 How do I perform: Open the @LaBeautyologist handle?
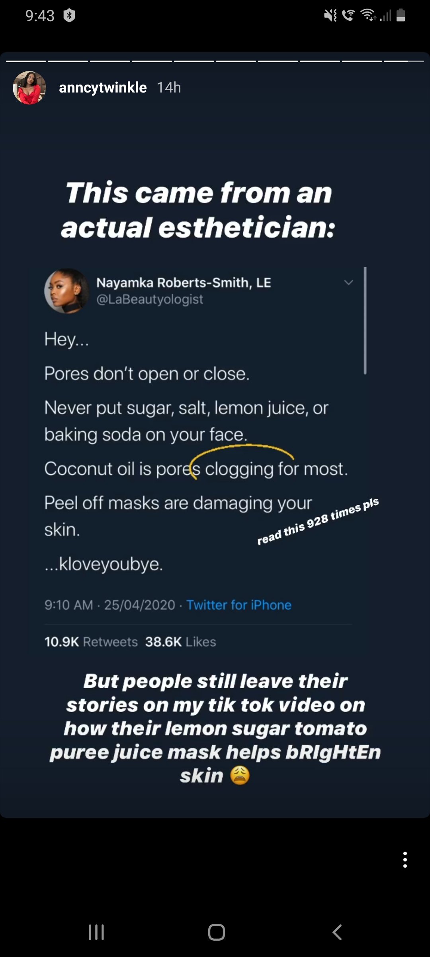point(150,299)
